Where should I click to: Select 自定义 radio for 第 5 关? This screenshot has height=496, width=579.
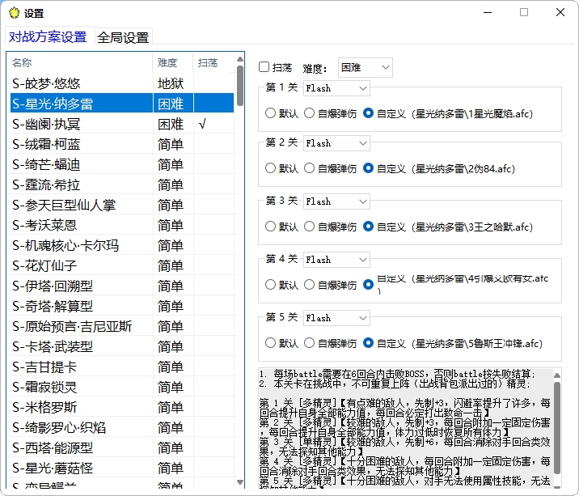coord(369,343)
